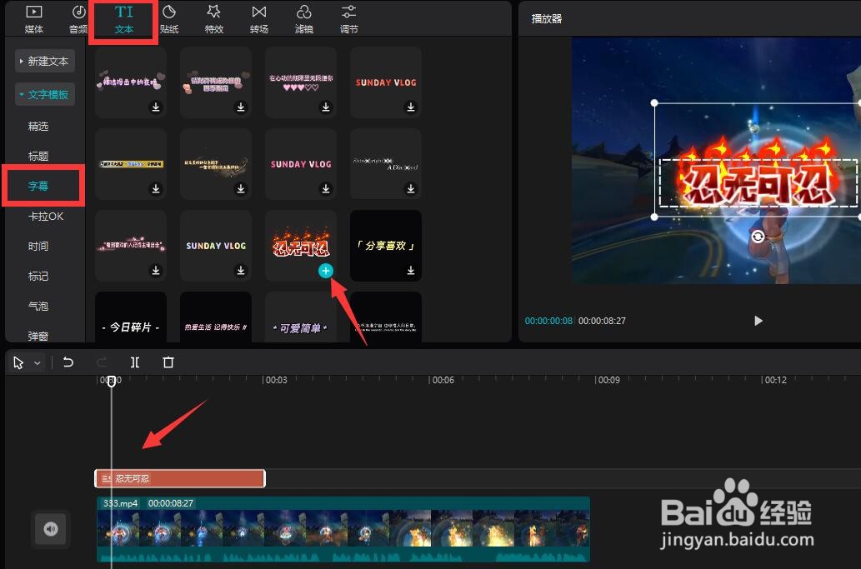Choose the selection pointer tool
Screen dimensions: 861x569
point(18,362)
